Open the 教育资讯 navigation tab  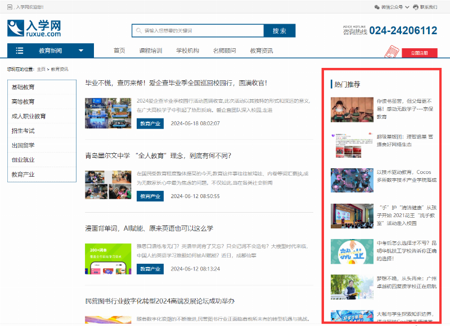coord(262,50)
